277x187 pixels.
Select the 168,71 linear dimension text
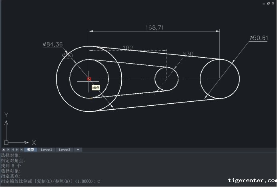[x=154, y=28]
